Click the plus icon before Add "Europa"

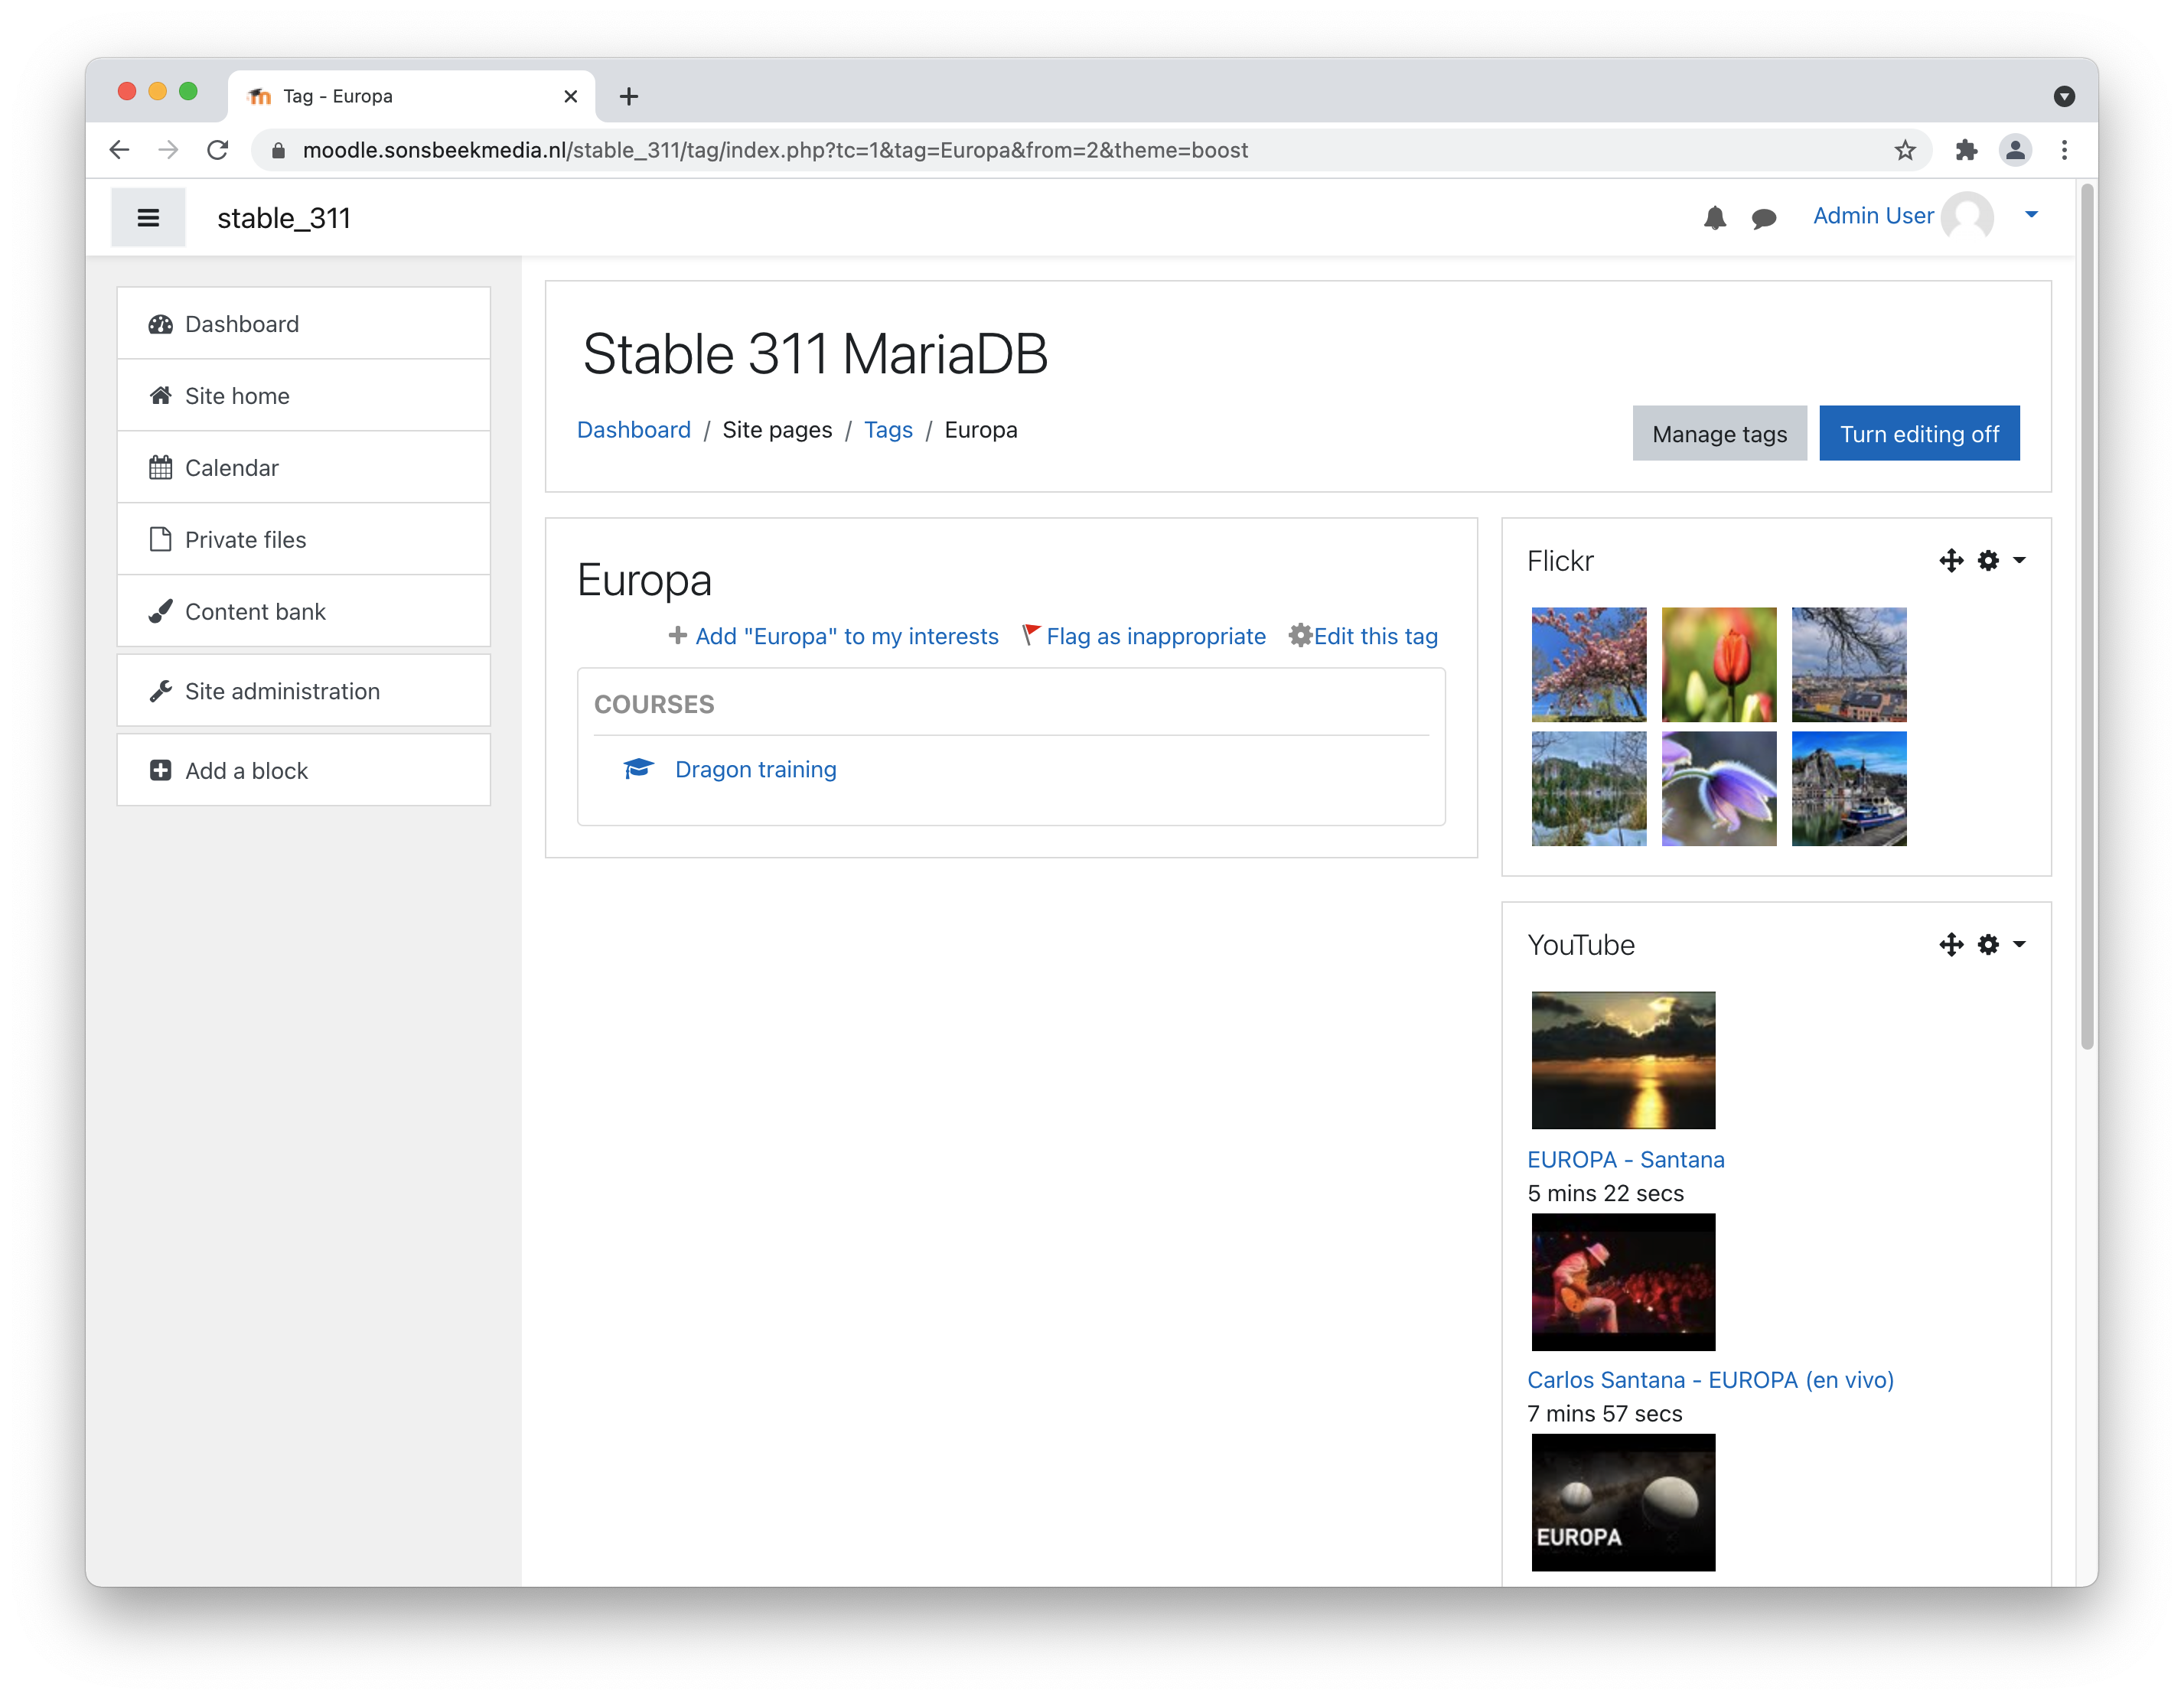[677, 635]
